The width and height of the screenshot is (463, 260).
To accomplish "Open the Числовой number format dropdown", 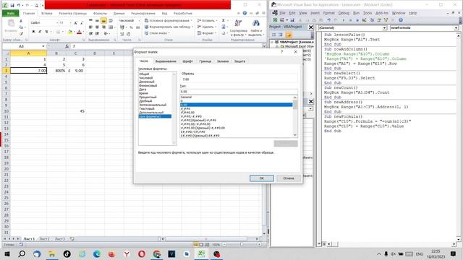I will [139, 21].
